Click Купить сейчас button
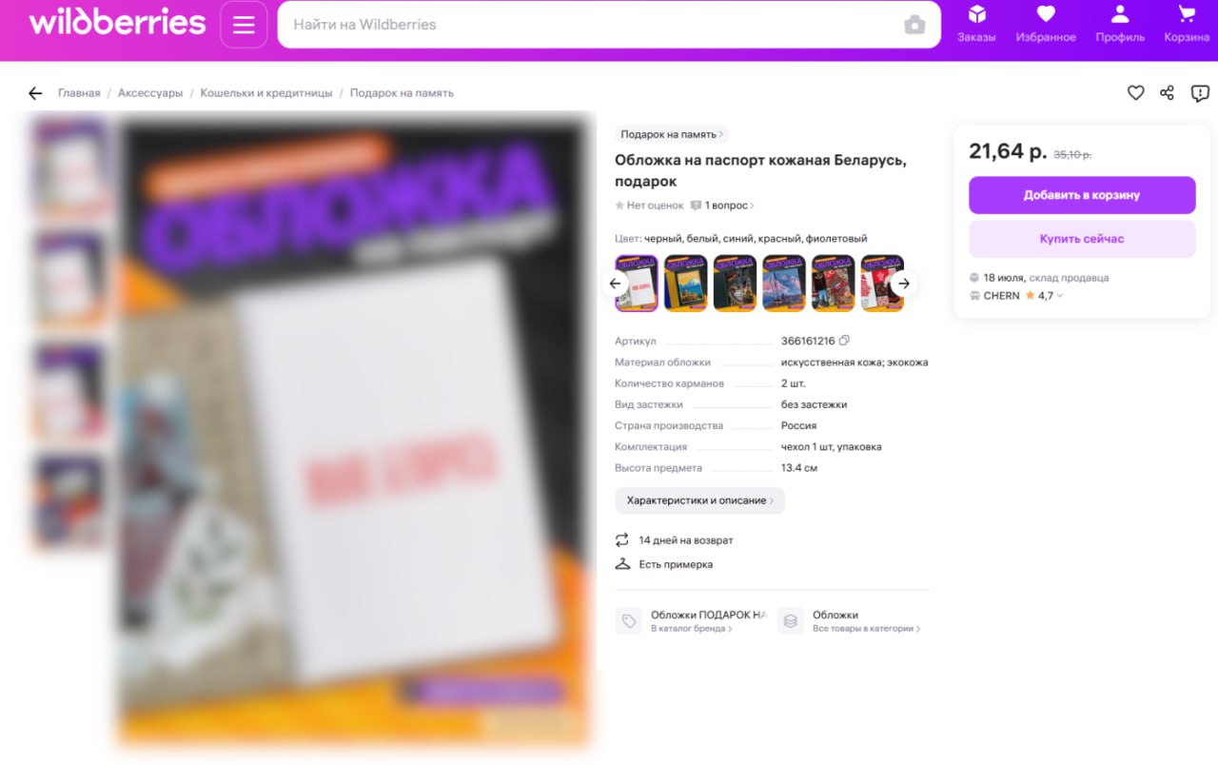The width and height of the screenshot is (1218, 765). pos(1082,239)
